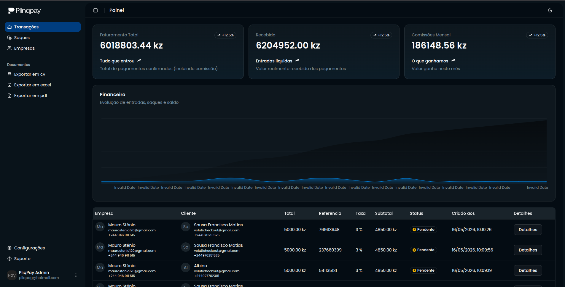Click client name Albino
Viewport: 565px width, 287px height.
point(200,266)
